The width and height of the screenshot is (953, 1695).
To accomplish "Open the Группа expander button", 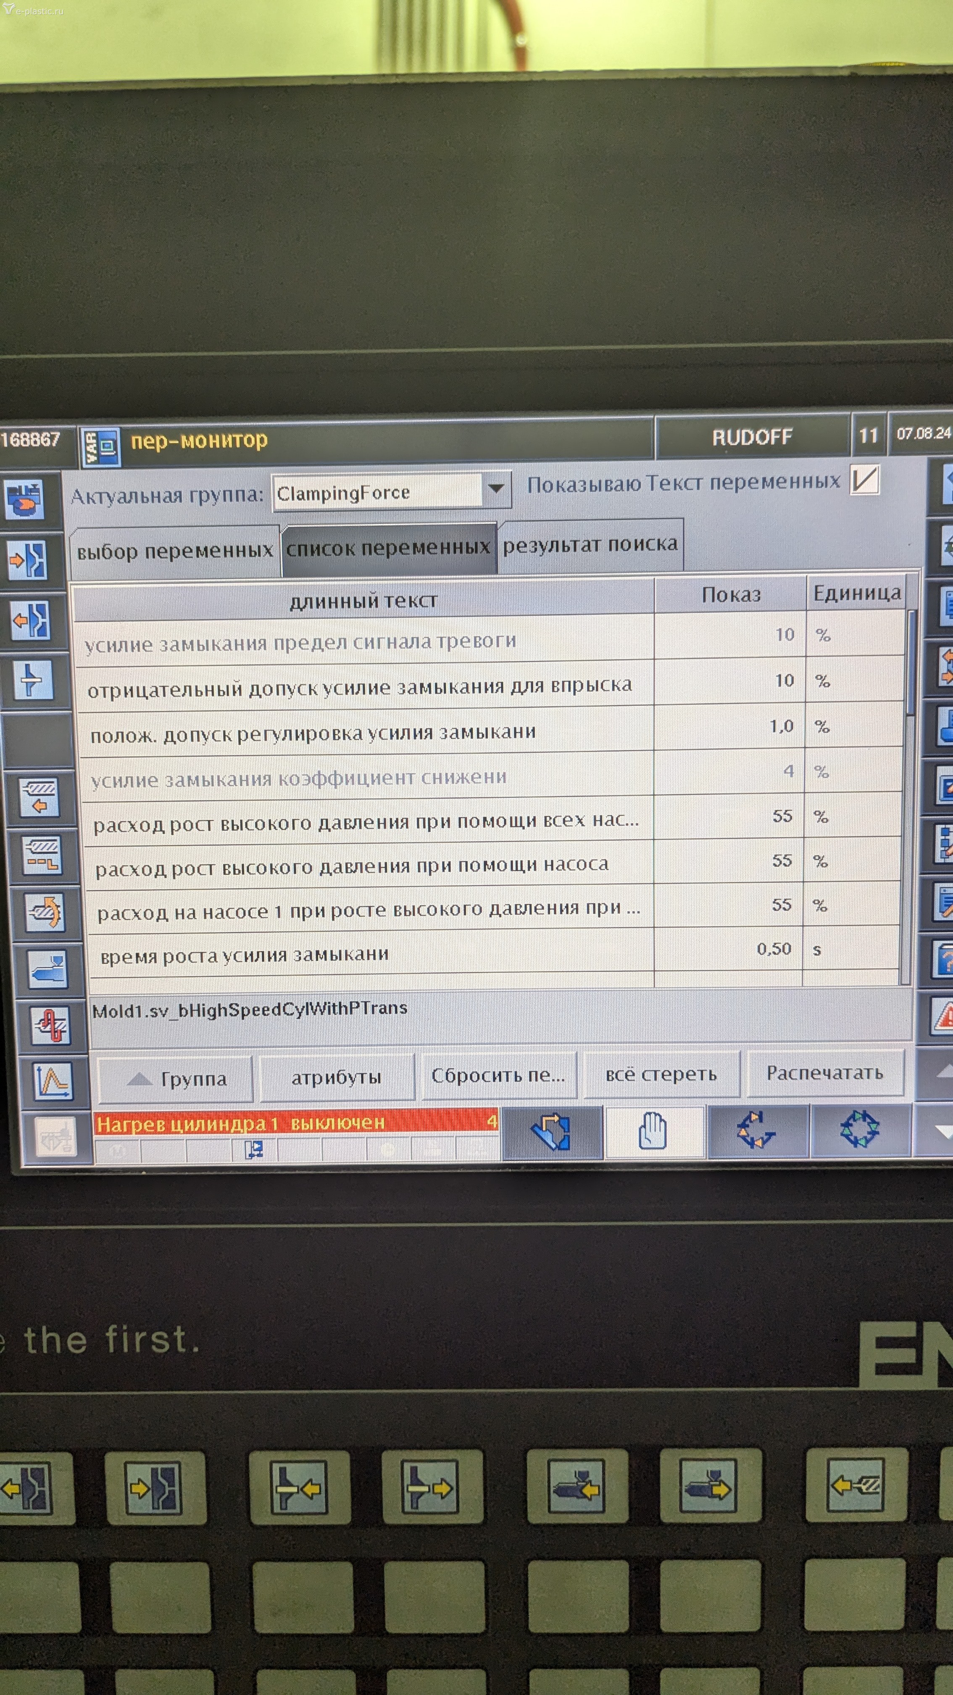I will (176, 1079).
